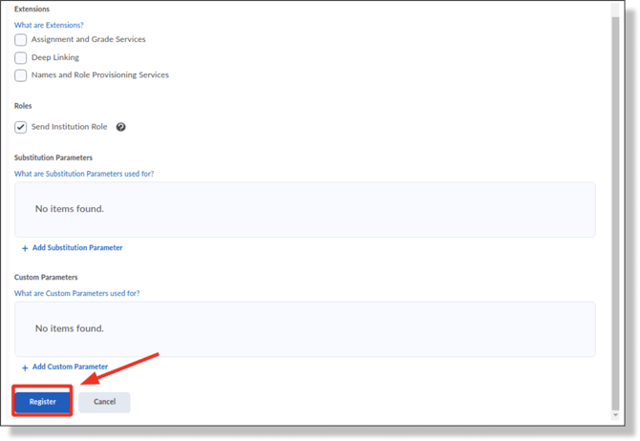Open the What are Extensions? link
Viewport: 640px width, 441px height.
[x=49, y=25]
